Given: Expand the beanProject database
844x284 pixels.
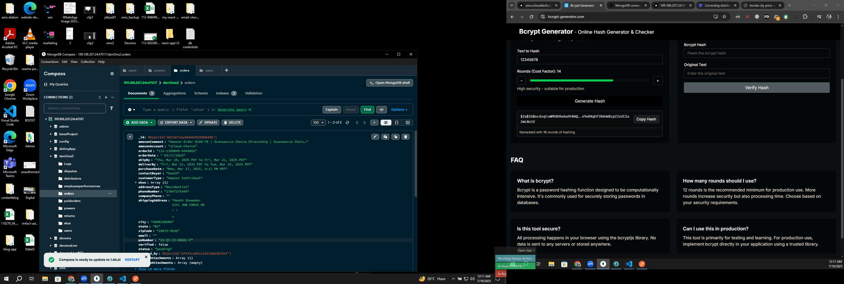Looking at the screenshot, I should click(x=50, y=134).
